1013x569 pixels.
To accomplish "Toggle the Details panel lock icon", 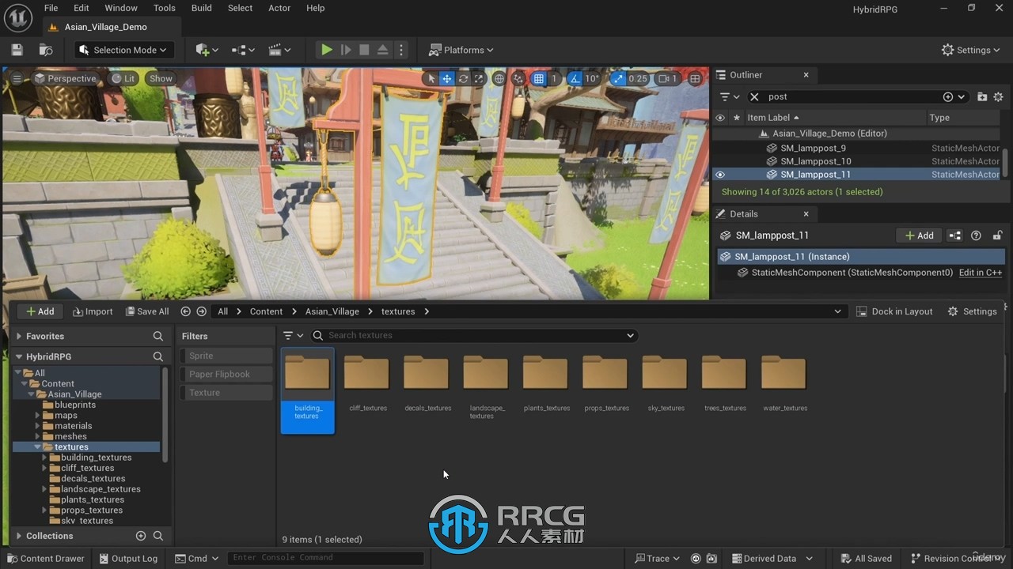I will click(997, 236).
